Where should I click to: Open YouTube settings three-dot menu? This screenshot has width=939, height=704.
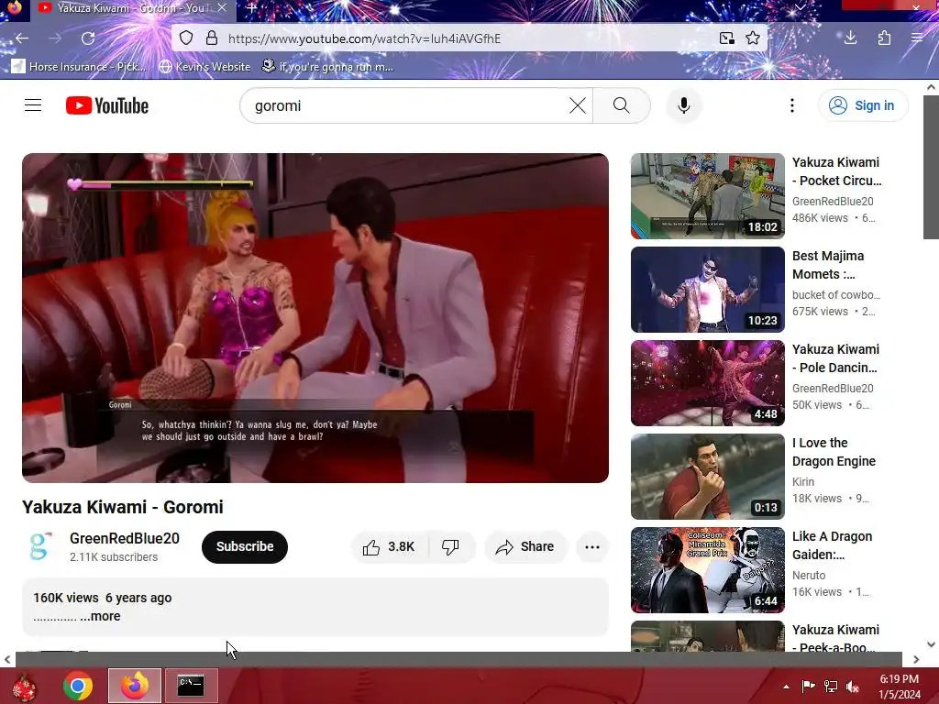tap(791, 105)
